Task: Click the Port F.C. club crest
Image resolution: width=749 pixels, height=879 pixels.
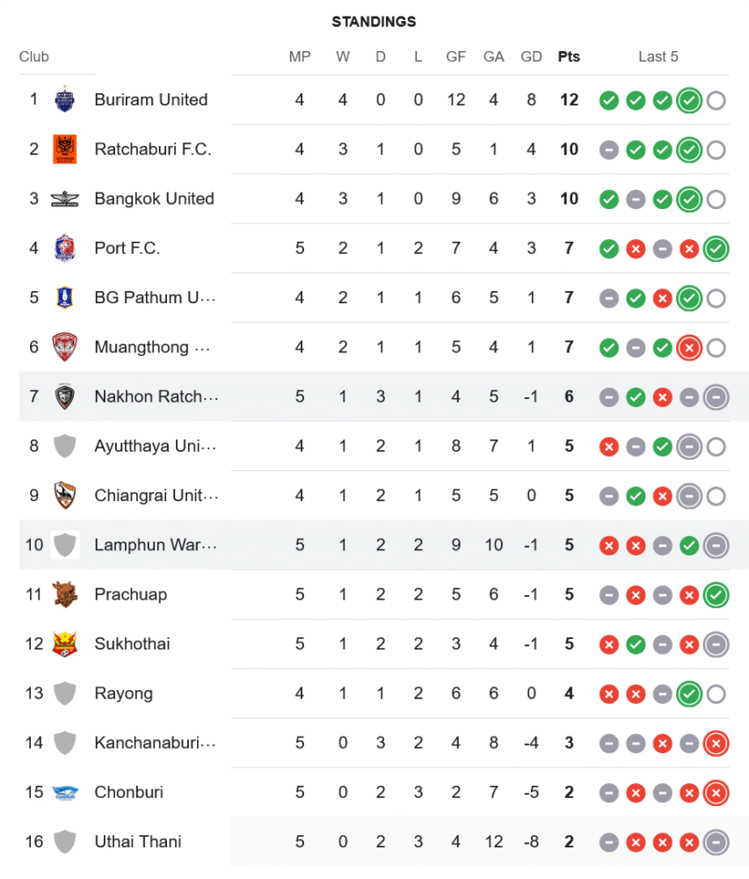Action: tap(65, 248)
